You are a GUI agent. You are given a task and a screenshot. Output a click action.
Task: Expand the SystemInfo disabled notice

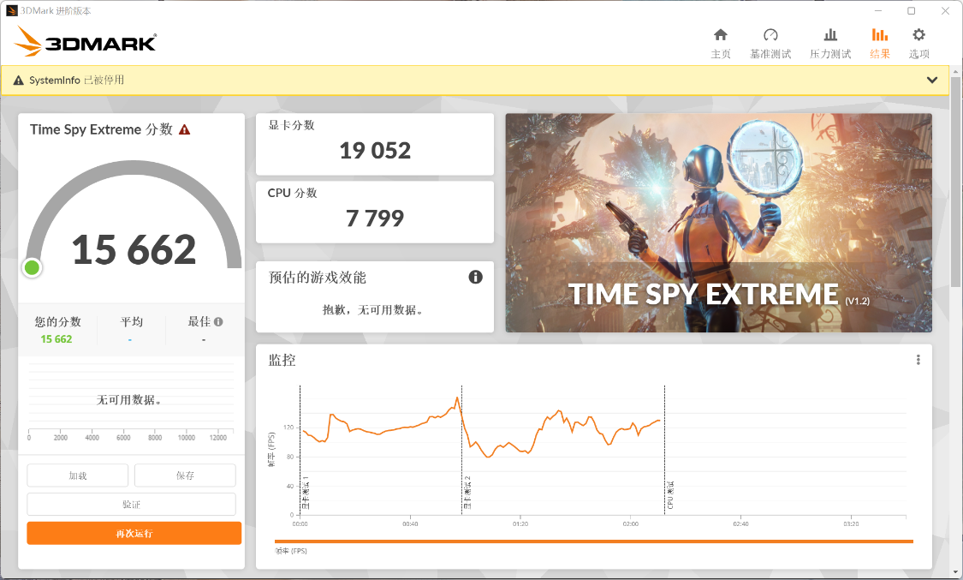[932, 80]
